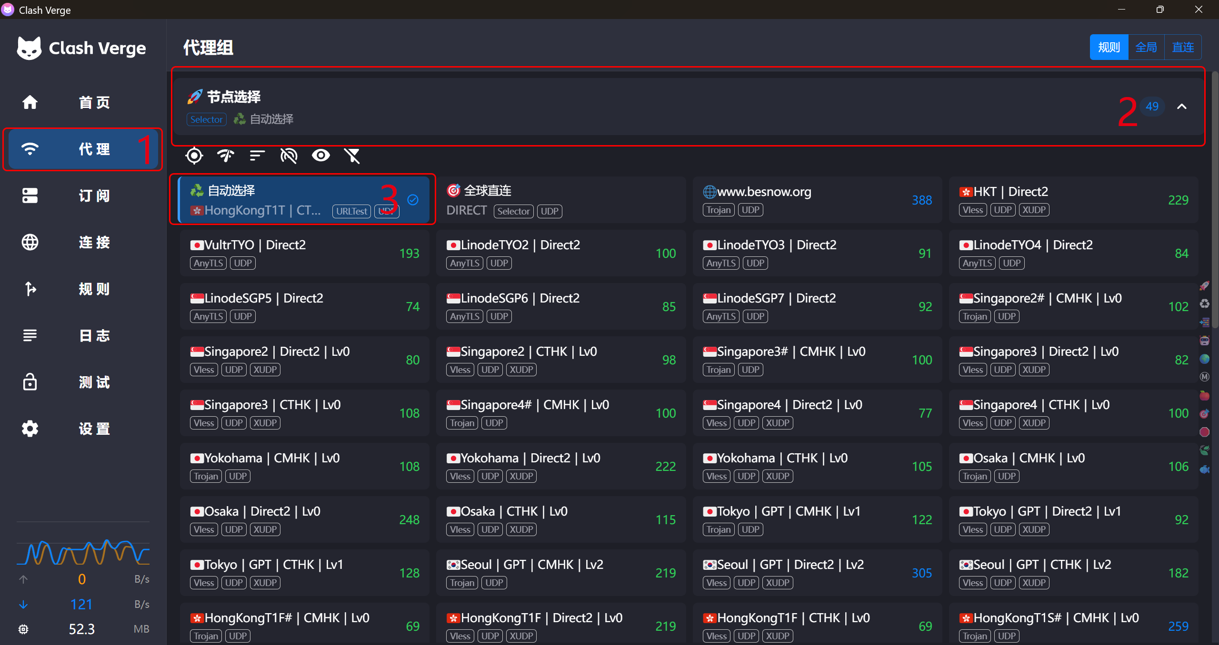This screenshot has height=645, width=1219.
Task: Switch proxy mode to 全局 (Global)
Action: (1146, 47)
